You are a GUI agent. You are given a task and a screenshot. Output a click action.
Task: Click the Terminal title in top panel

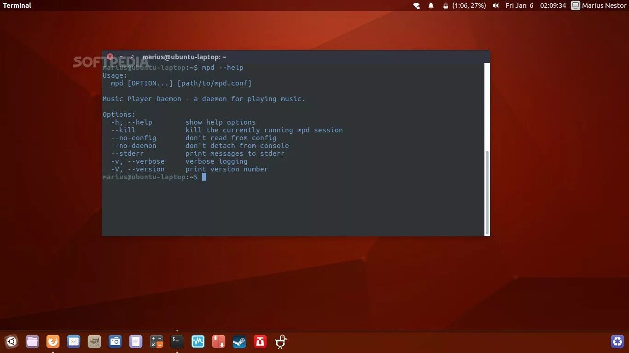coord(17,6)
